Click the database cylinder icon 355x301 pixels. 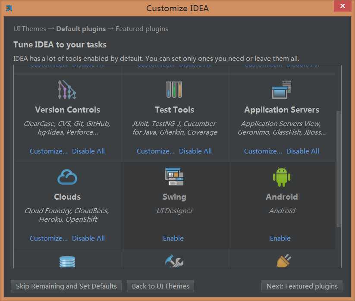click(x=67, y=262)
